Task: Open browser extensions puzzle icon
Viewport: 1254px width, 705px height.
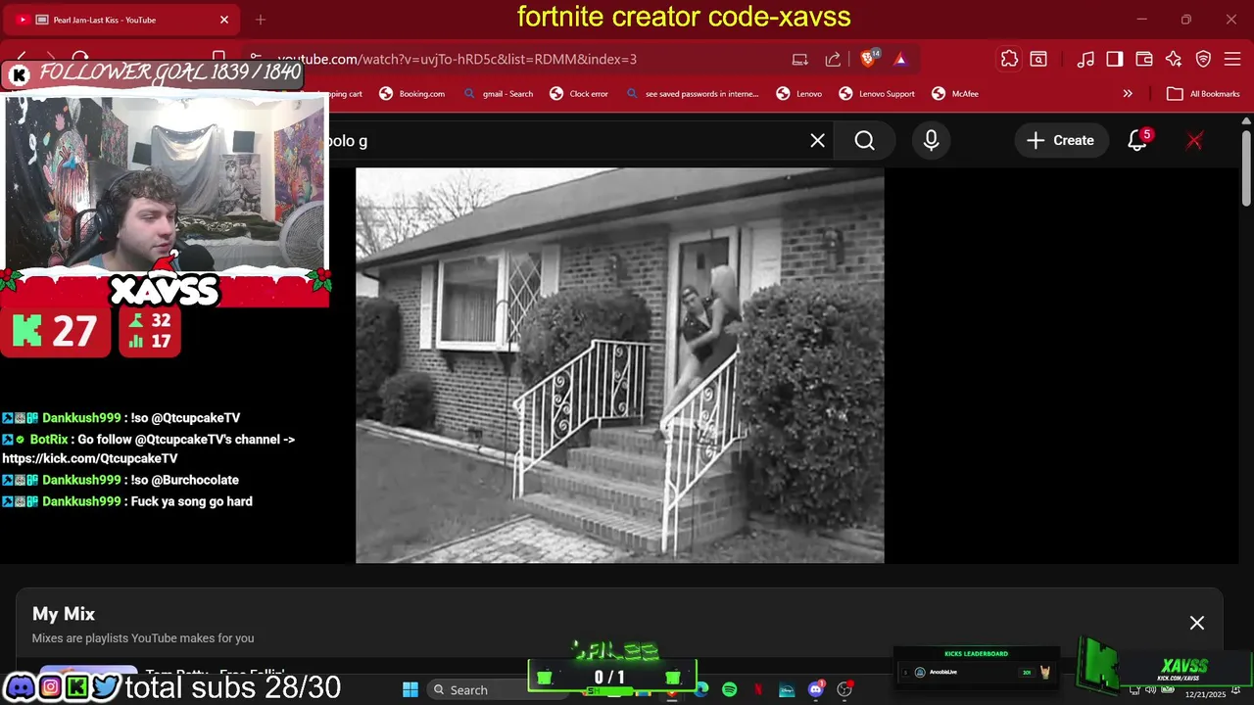Action: (1009, 59)
